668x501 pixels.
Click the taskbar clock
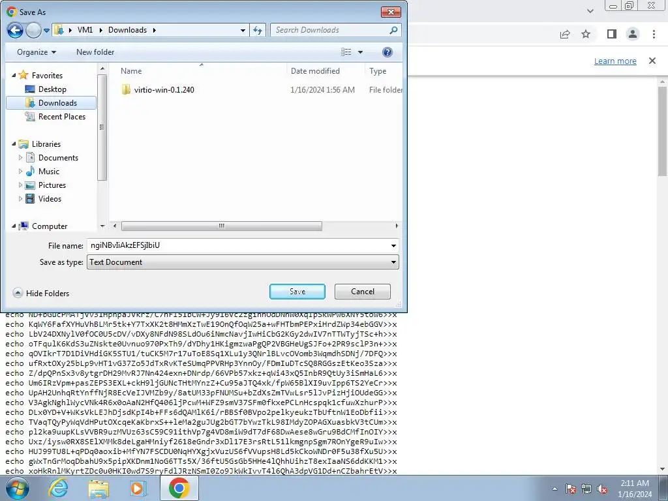[x=635, y=489]
